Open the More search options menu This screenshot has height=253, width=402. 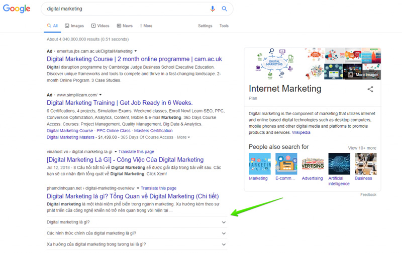point(146,26)
